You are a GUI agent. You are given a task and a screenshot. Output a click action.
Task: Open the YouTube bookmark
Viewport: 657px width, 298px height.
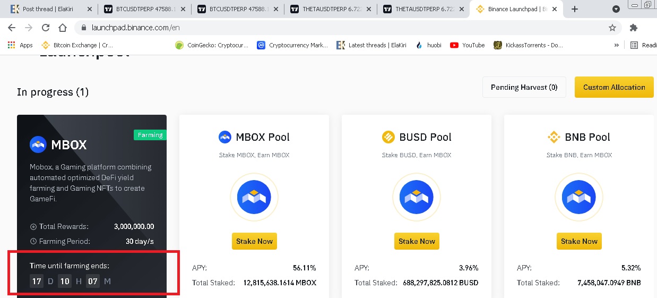pyautogui.click(x=468, y=45)
